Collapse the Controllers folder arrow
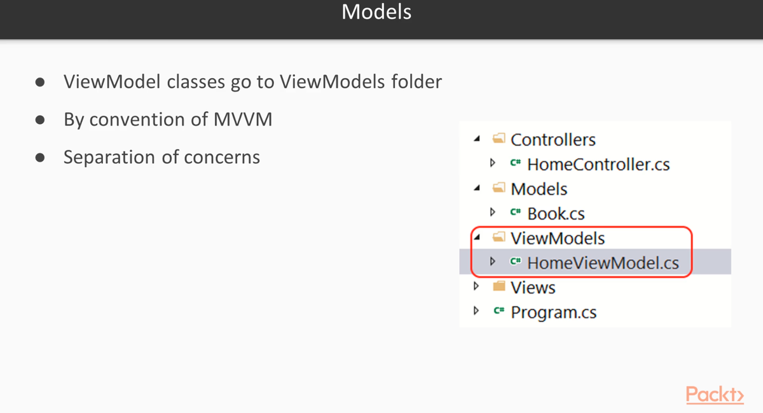763x413 pixels. pos(478,140)
